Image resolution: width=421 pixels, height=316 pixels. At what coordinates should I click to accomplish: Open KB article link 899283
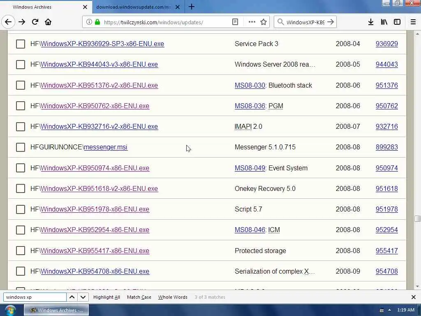386,147
